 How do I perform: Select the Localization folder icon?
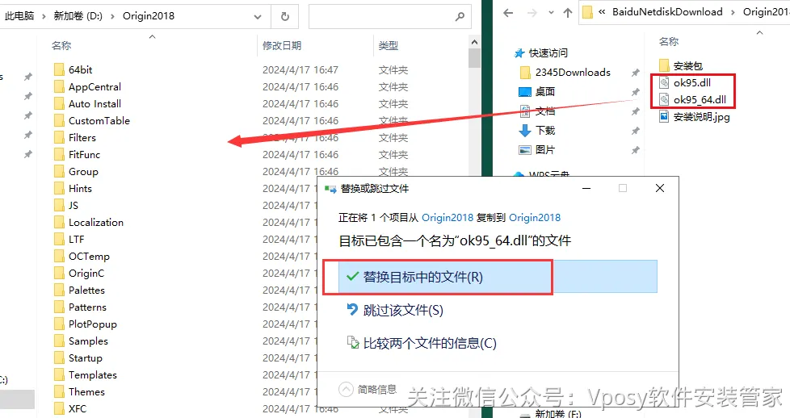tap(60, 222)
